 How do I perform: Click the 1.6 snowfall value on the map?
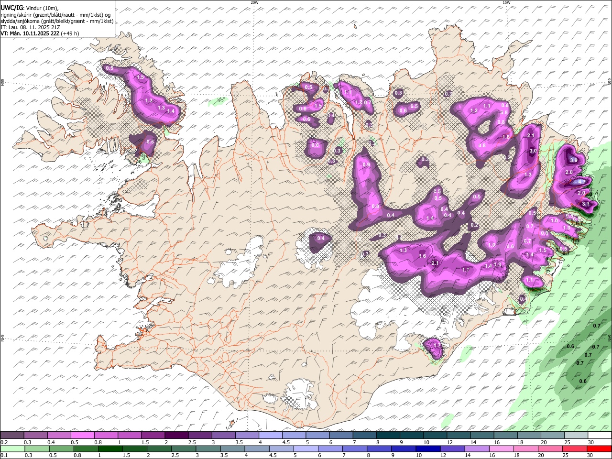point(422,256)
